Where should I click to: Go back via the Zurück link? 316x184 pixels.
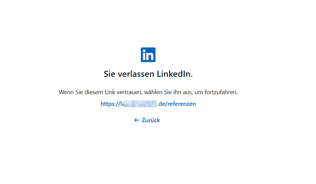147,120
